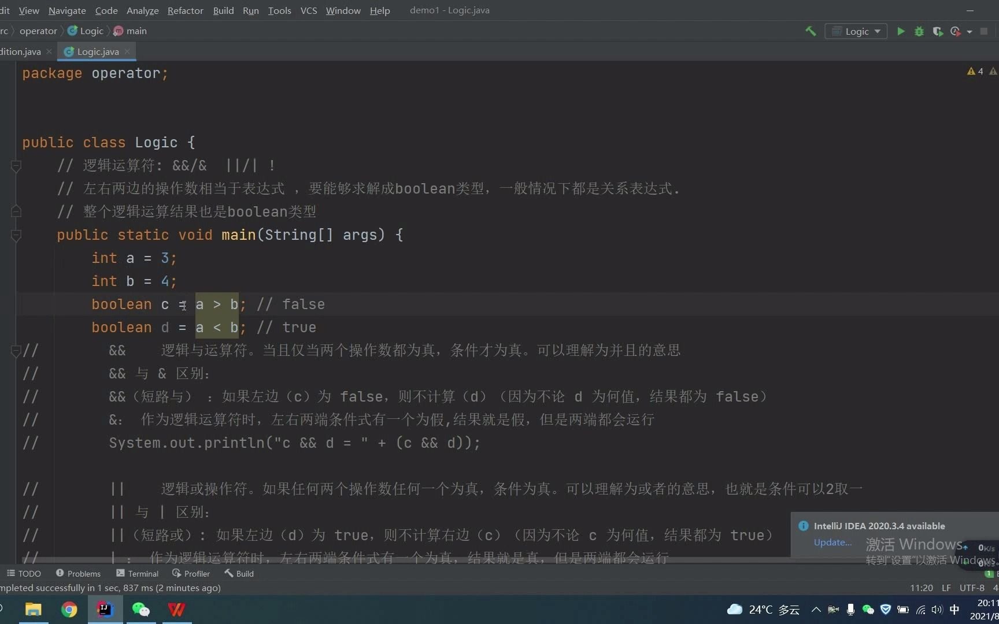Launch Profiler run icon with clock
This screenshot has width=999, height=624.
point(955,31)
